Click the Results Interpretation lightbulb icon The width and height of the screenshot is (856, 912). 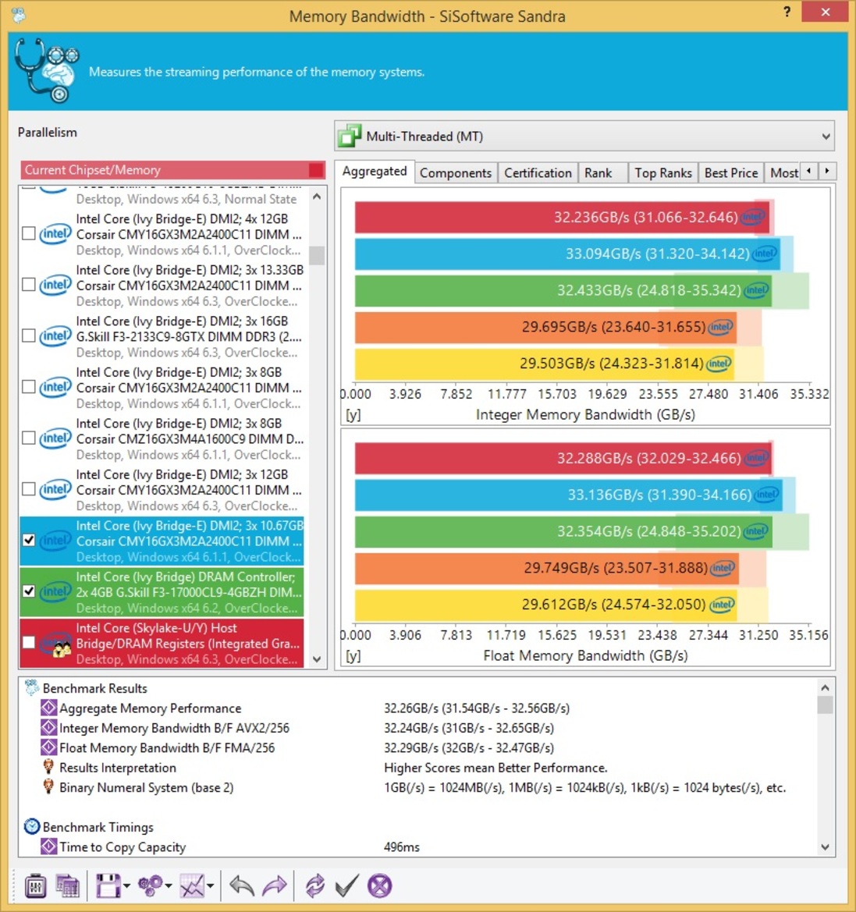[x=48, y=767]
